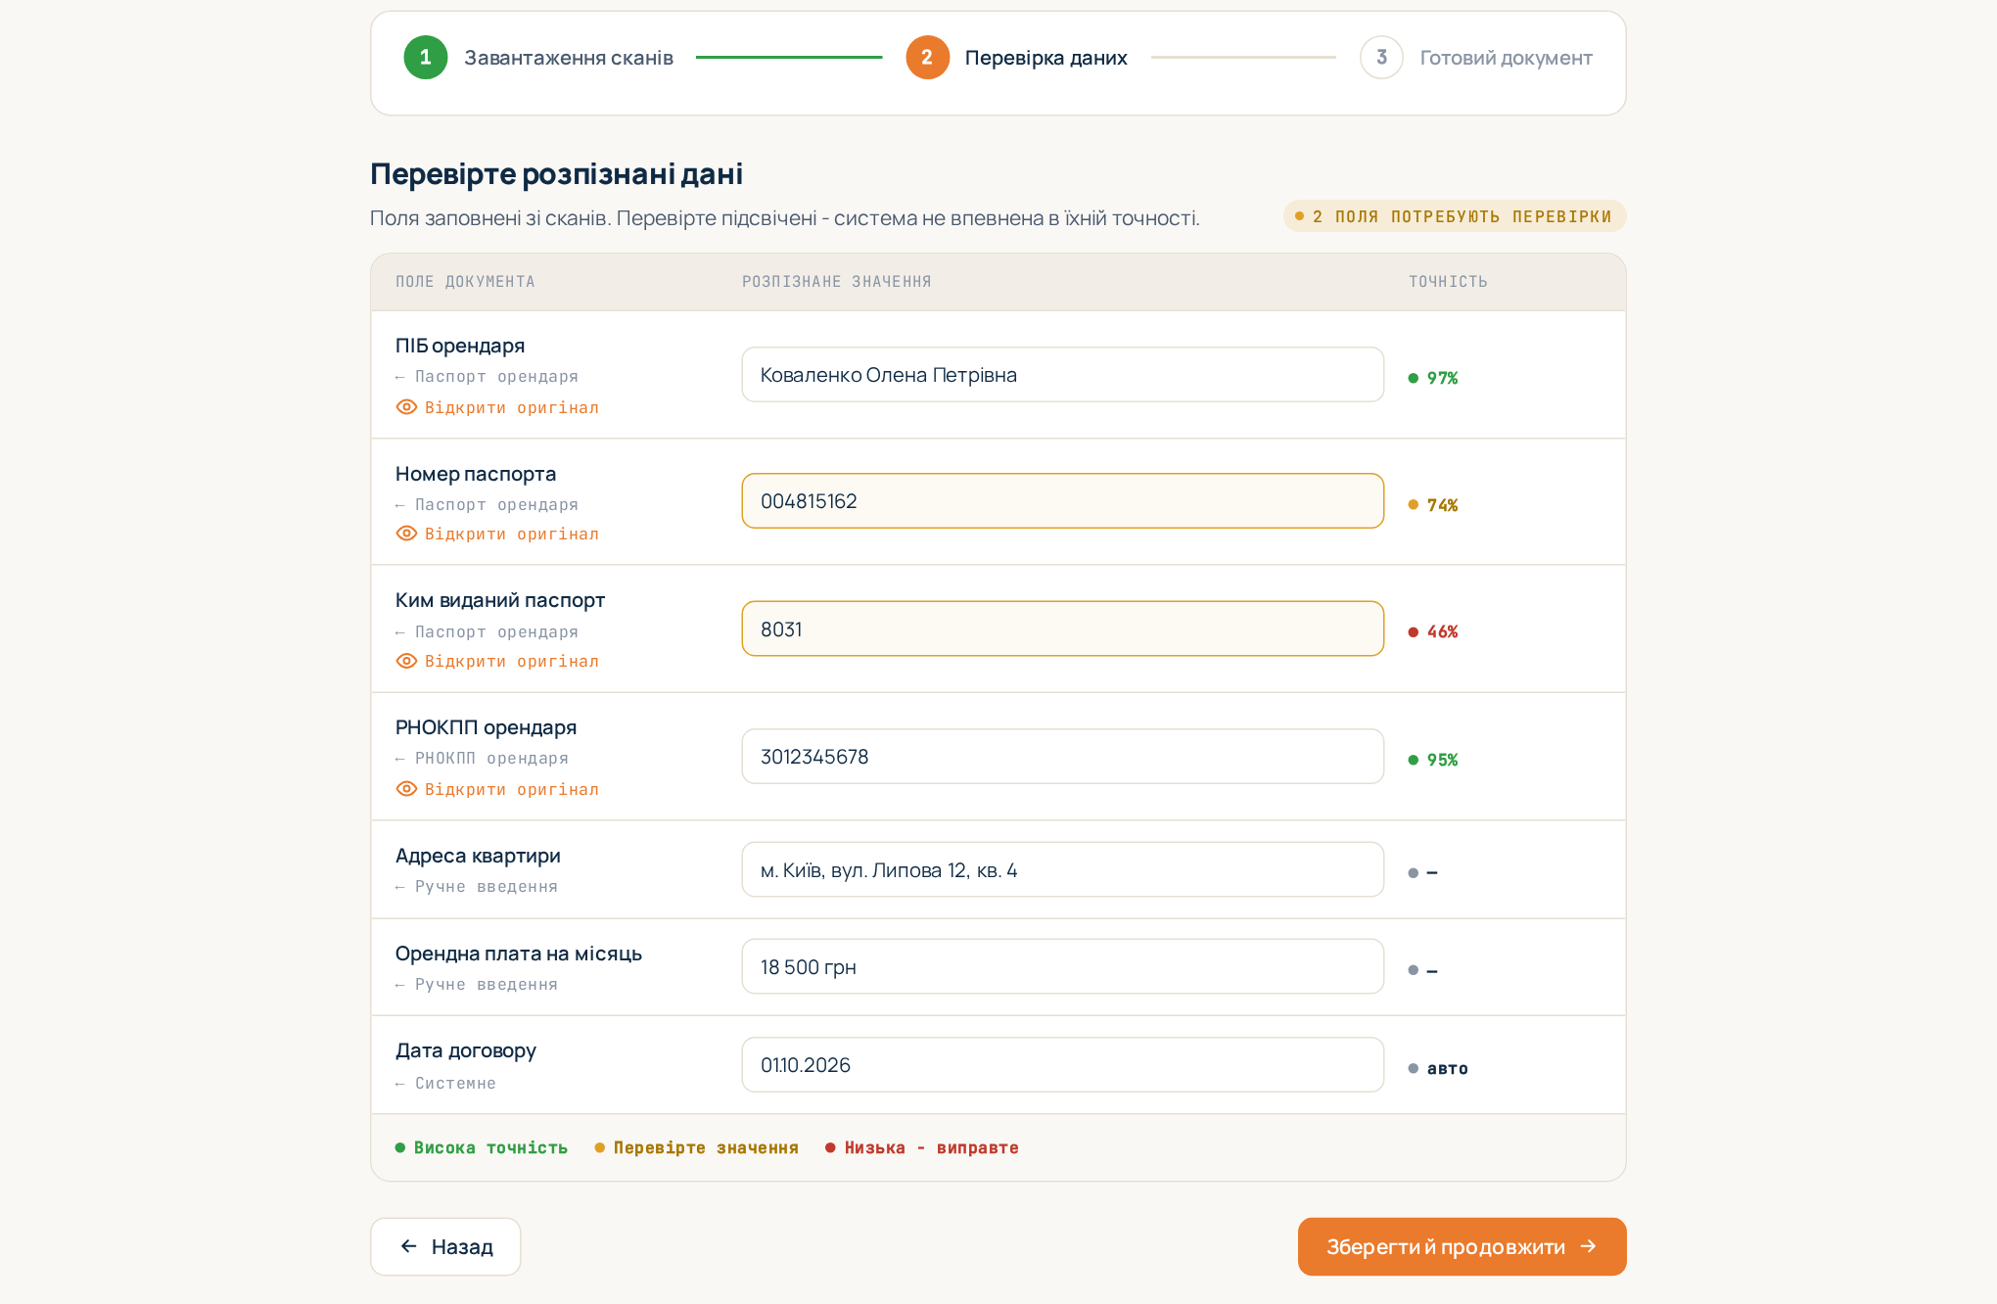Select Готовий документ step label
The height and width of the screenshot is (1304, 1997).
tap(1506, 58)
